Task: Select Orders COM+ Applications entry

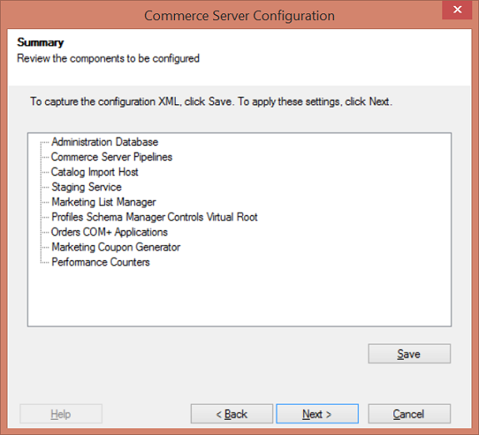Action: (109, 232)
